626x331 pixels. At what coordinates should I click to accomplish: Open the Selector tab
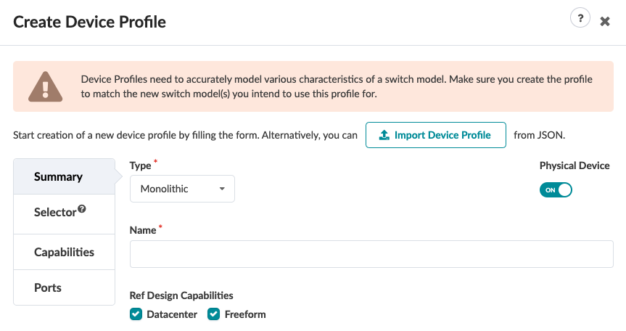coord(55,213)
